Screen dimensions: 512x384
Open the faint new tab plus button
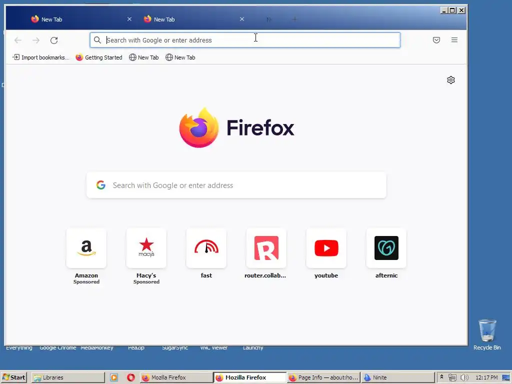tap(294, 19)
